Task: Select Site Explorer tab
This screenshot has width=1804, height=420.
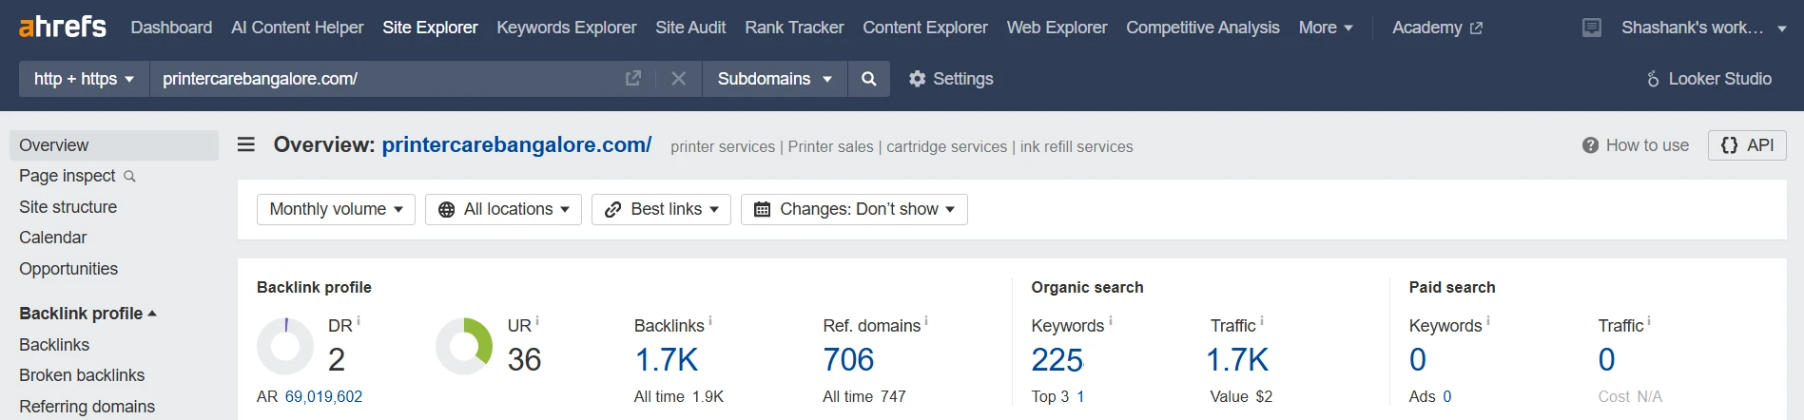Action: pyautogui.click(x=430, y=28)
